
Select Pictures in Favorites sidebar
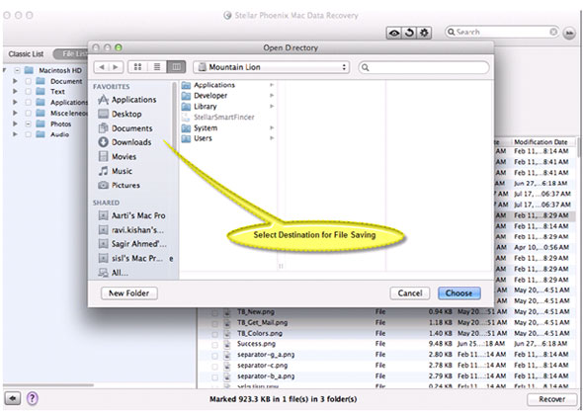coord(120,185)
